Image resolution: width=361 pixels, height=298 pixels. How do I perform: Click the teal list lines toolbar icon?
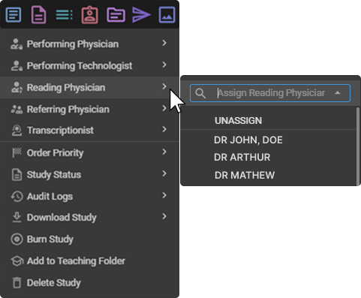64,15
